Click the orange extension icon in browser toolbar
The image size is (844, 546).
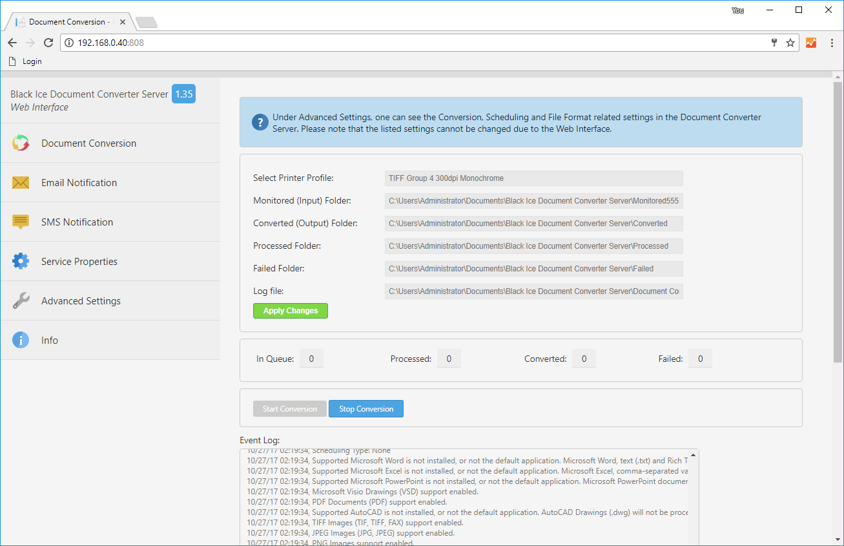tap(811, 42)
